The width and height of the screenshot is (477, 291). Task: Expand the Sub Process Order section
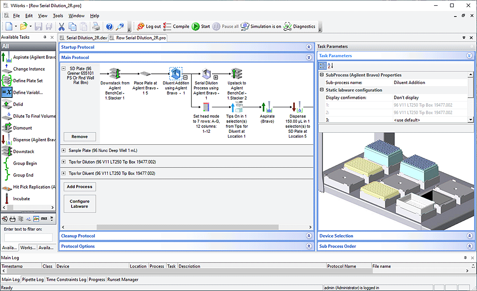coord(469,246)
